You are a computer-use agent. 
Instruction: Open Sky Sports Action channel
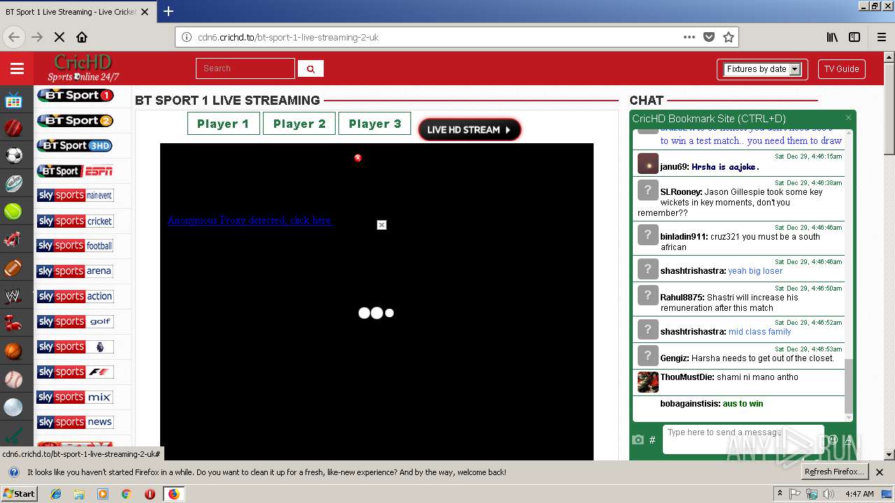pyautogui.click(x=75, y=296)
